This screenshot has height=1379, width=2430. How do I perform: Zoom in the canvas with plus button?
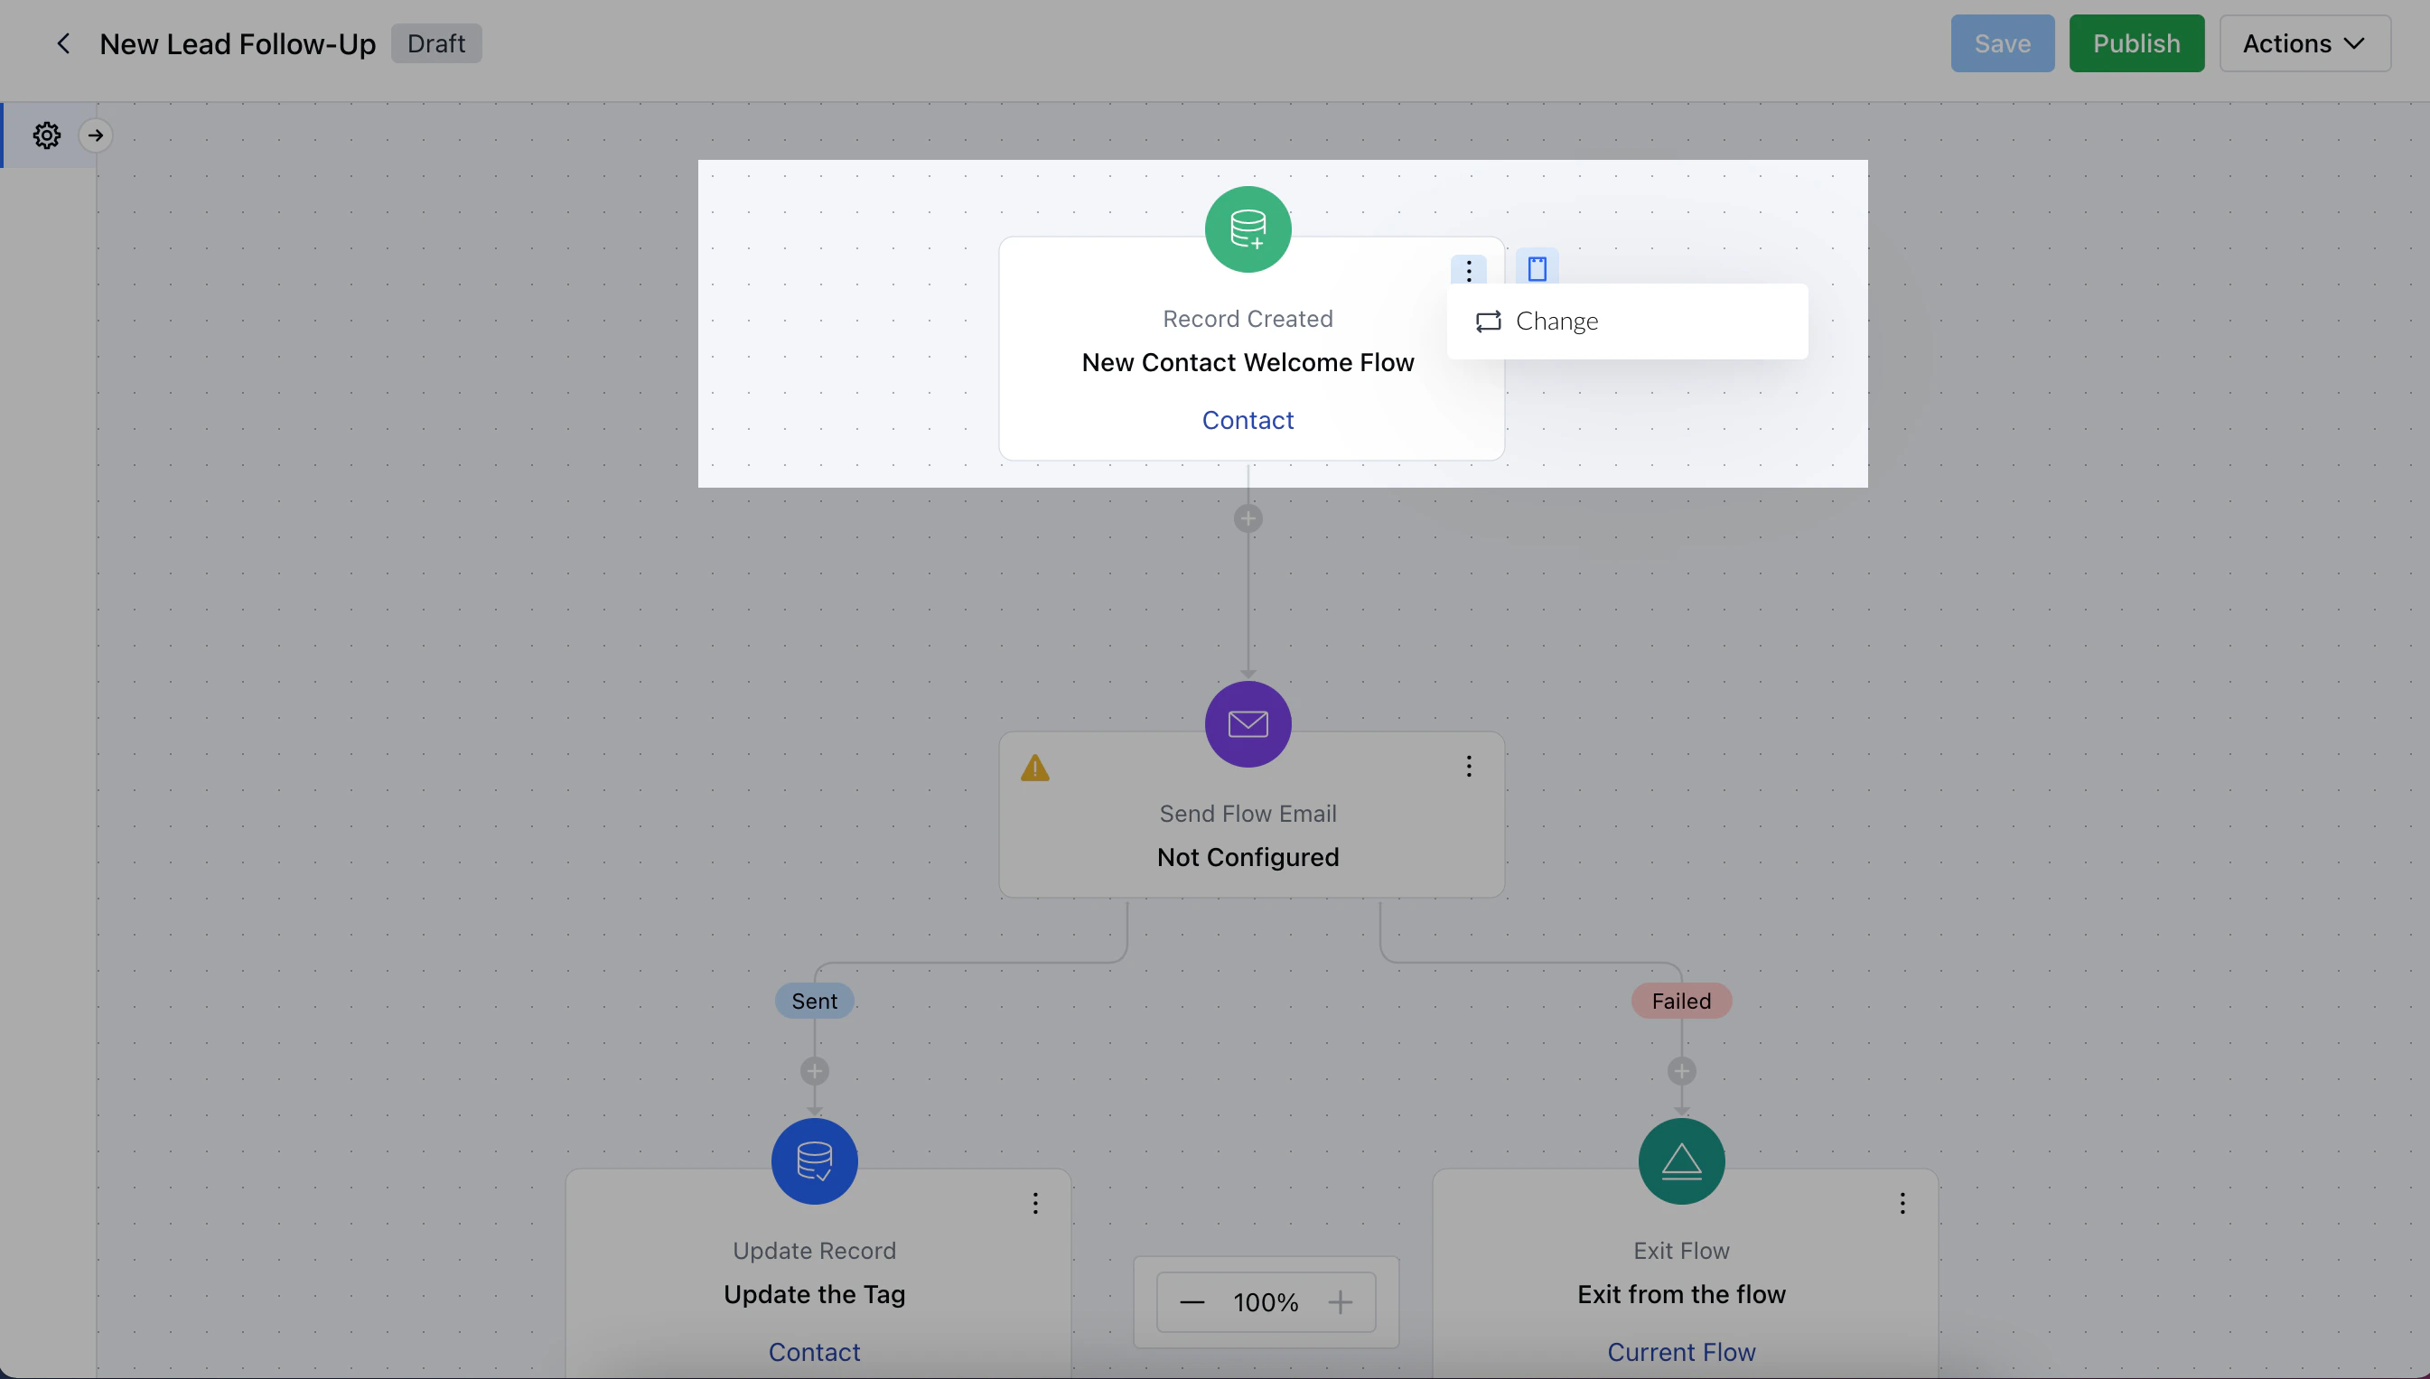click(x=1340, y=1302)
